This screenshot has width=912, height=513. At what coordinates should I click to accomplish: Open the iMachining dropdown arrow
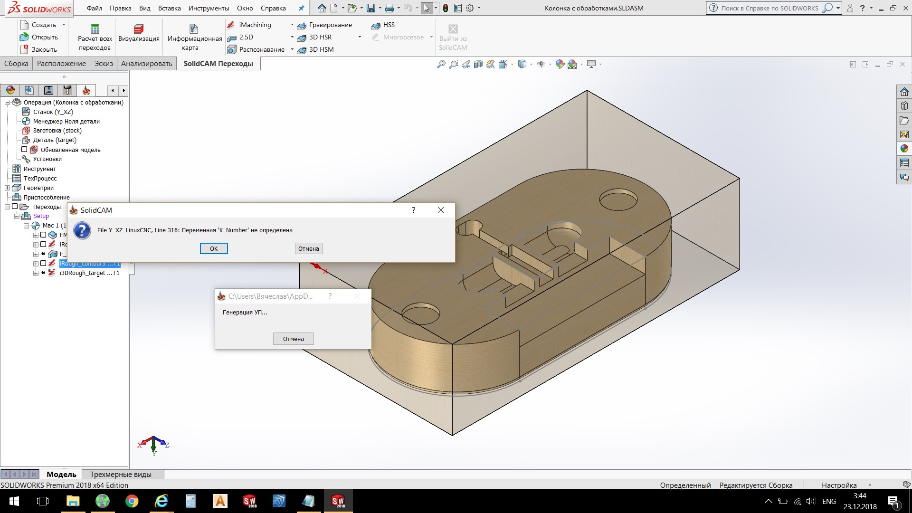[x=292, y=25]
